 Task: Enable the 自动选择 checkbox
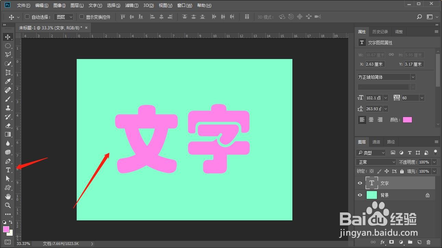click(x=27, y=17)
